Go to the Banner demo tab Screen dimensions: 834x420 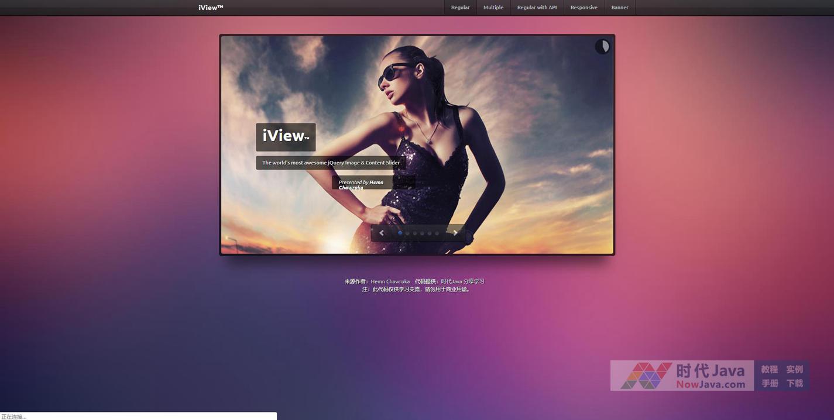coord(620,8)
